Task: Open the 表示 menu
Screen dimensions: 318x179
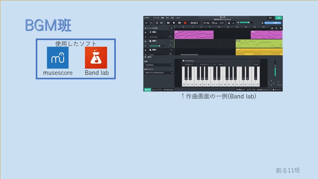Action: [x=167, y=18]
